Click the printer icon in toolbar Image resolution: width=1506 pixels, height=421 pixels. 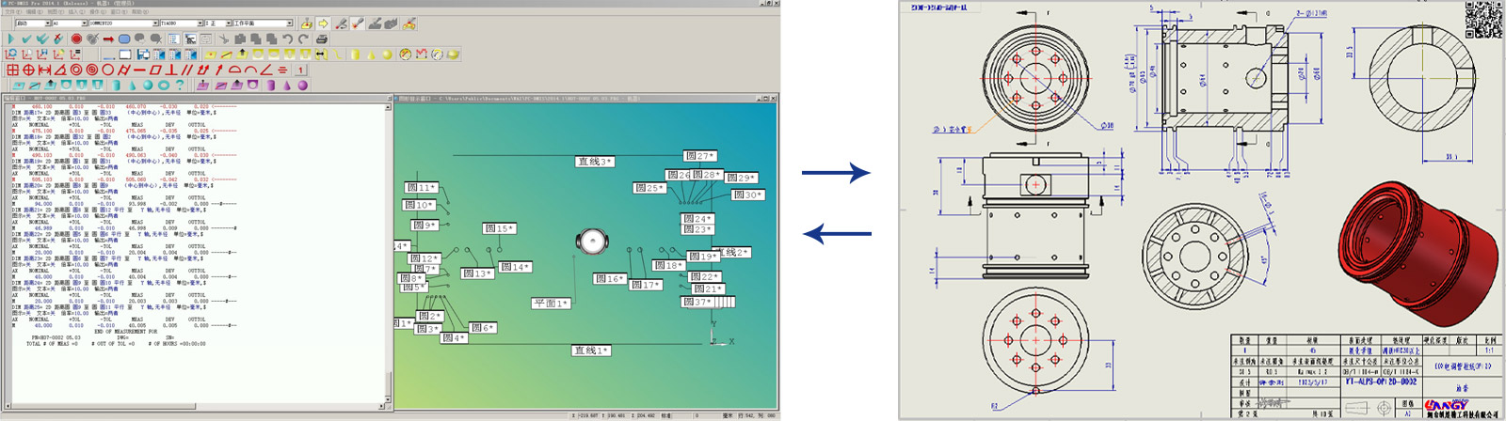pos(321,39)
